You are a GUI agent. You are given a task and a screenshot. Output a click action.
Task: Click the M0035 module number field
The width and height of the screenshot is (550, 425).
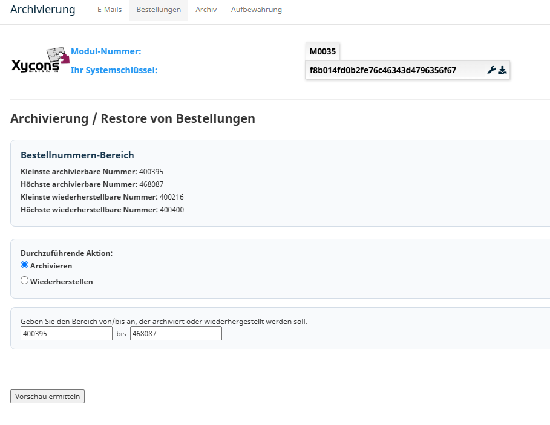[x=322, y=51]
